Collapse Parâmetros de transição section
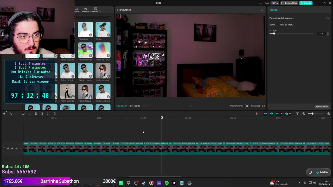The image size is (333, 187). (x=293, y=18)
